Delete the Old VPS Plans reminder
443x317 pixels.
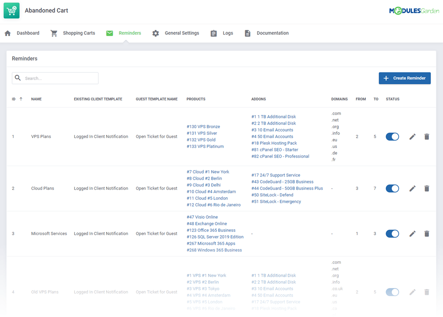(427, 292)
